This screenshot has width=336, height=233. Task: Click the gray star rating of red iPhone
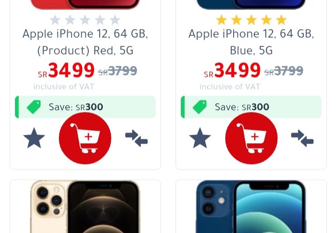(85, 20)
